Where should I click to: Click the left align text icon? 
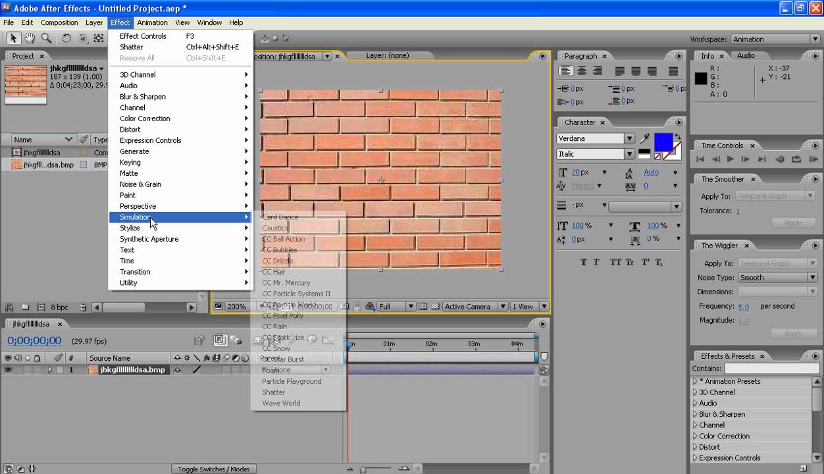pos(565,71)
